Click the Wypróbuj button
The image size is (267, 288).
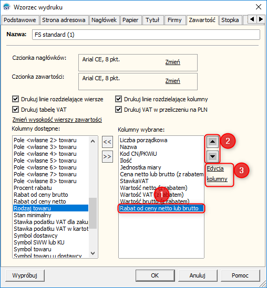[25, 275]
